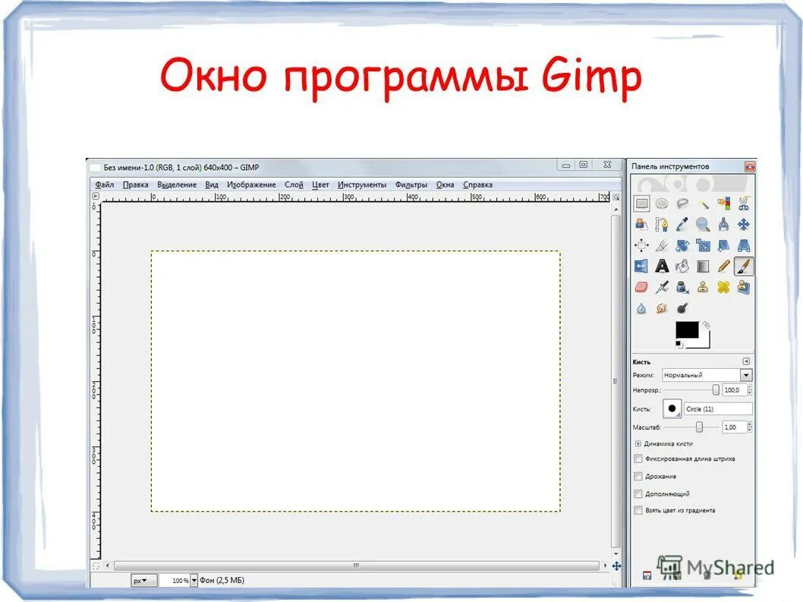Screen dimensions: 803x602
Task: Enable 'Взять цвет из градиента' option
Action: (x=638, y=510)
